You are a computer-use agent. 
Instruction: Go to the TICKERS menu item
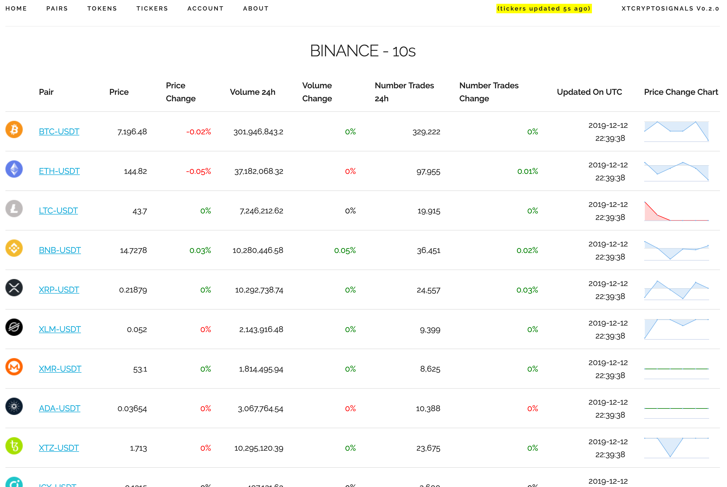tap(152, 8)
